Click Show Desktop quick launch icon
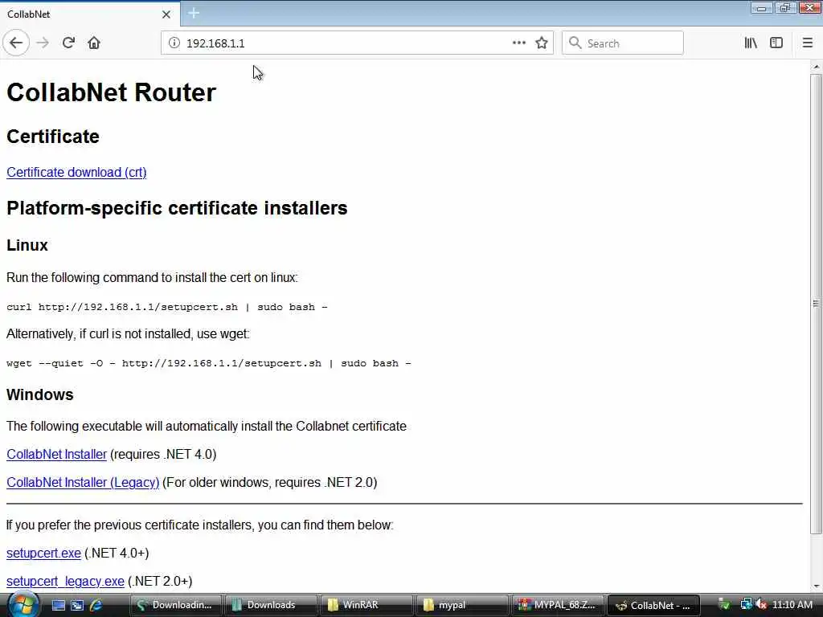 click(x=58, y=606)
